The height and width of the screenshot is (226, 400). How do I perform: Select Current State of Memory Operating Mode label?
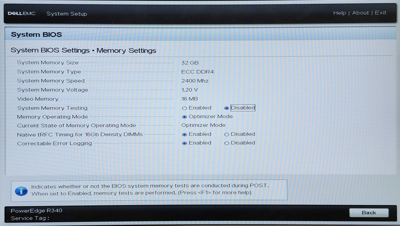(x=77, y=126)
